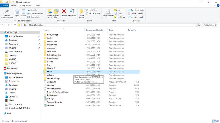Click Habbo Launcher breadcrumb segment
220x123 pixels.
click(x=36, y=25)
